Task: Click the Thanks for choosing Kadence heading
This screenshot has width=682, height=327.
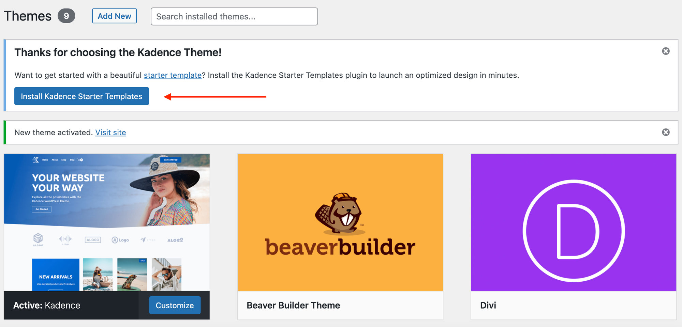Action: pos(118,52)
